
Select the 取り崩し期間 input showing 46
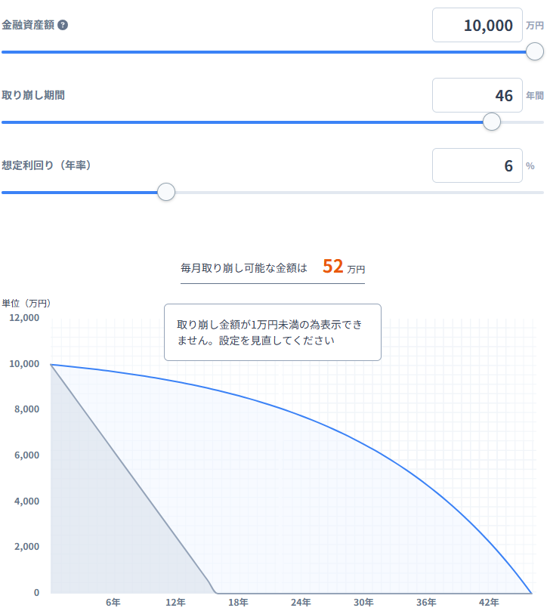click(x=477, y=95)
